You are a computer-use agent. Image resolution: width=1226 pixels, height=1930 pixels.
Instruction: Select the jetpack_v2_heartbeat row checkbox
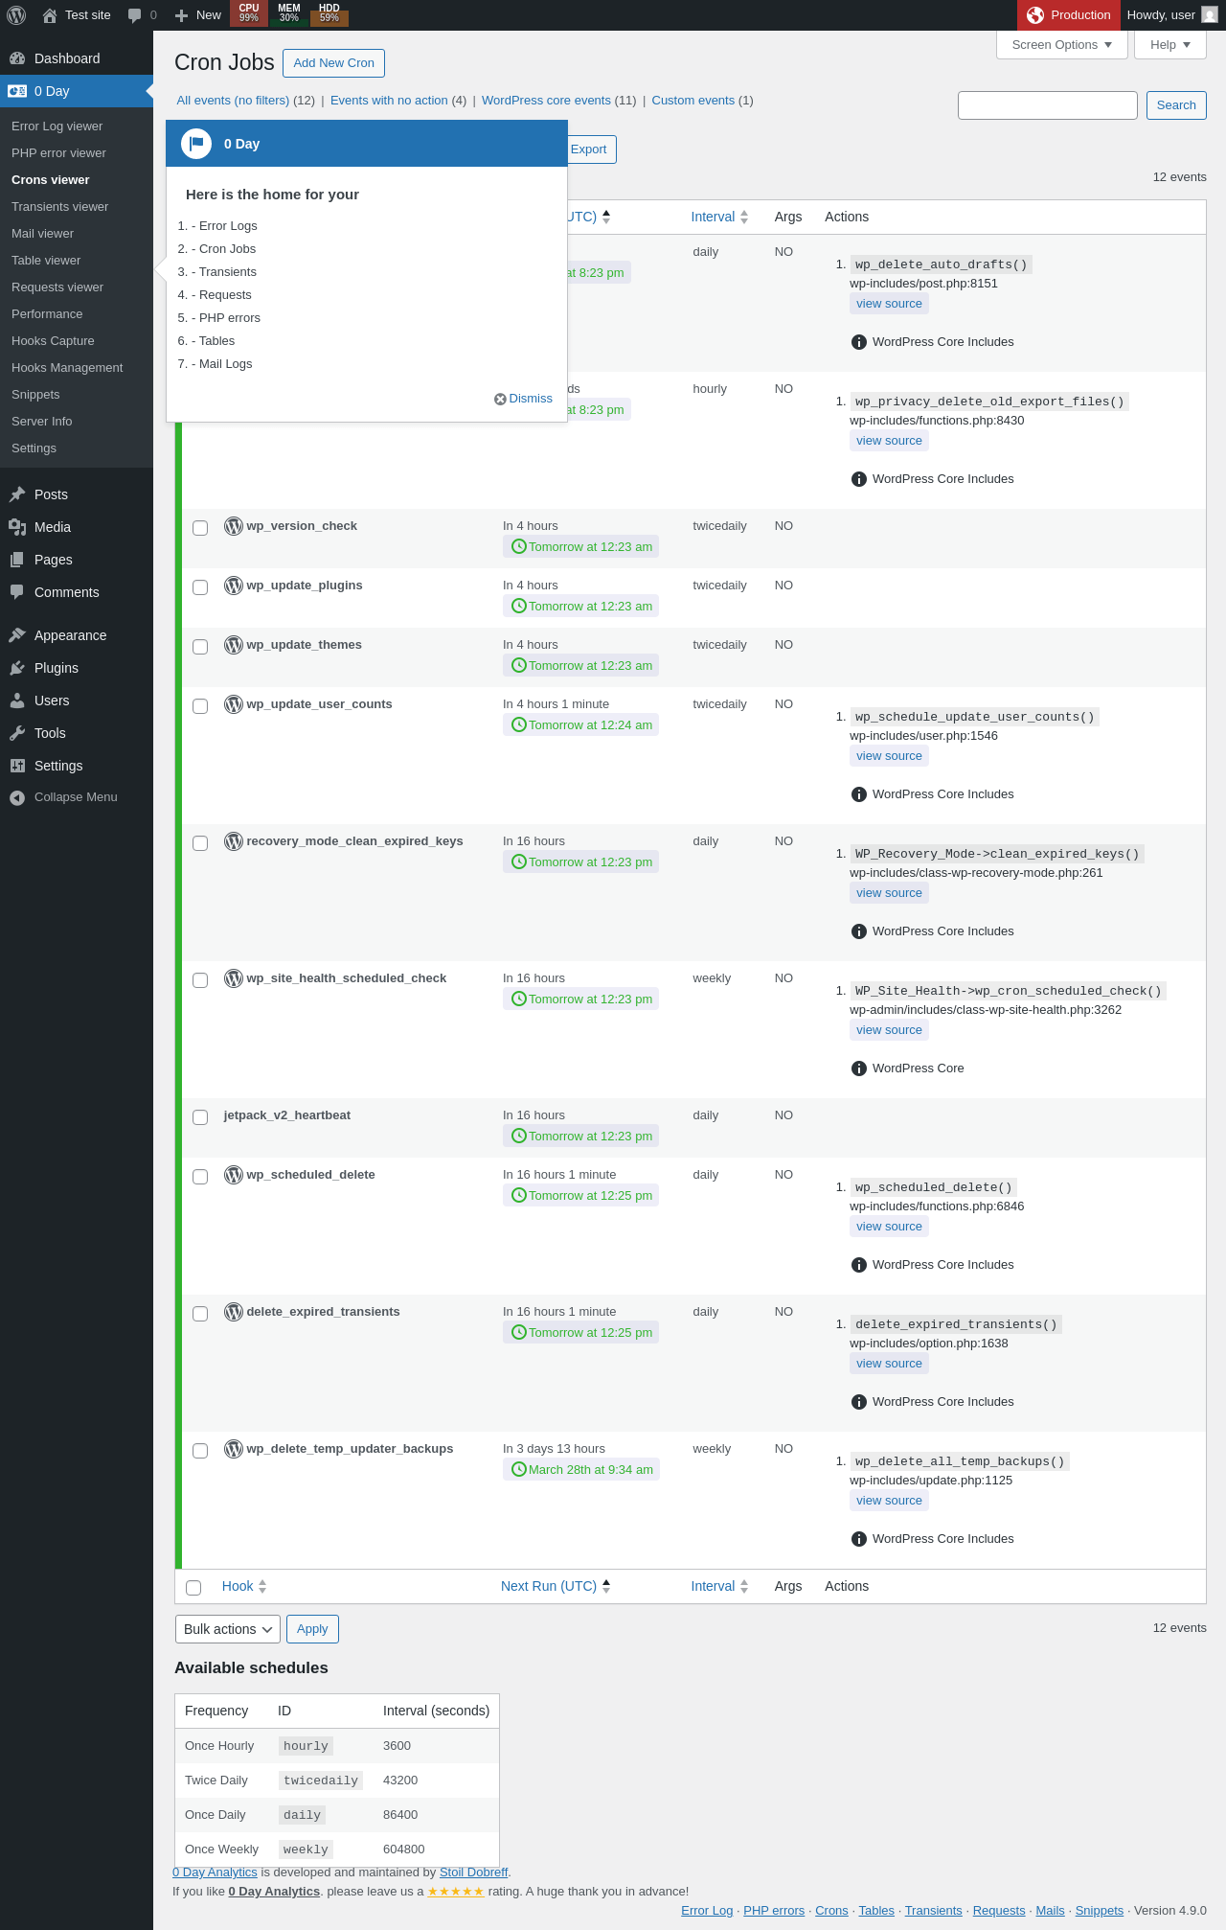coord(200,1117)
